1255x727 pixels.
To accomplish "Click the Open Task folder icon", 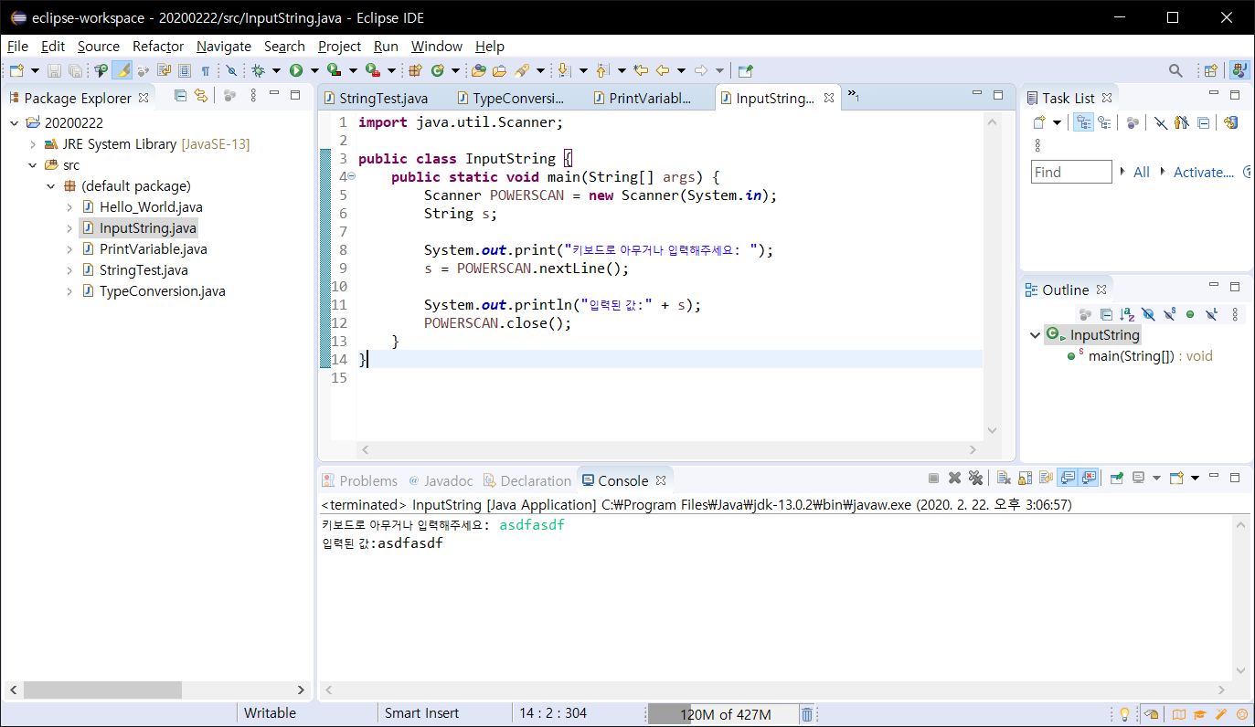I will click(x=500, y=70).
